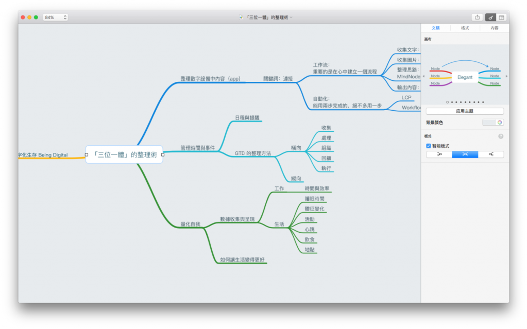The width and height of the screenshot is (527, 329).
Task: Select the central node 「三位一體」的整理術
Action: point(124,154)
